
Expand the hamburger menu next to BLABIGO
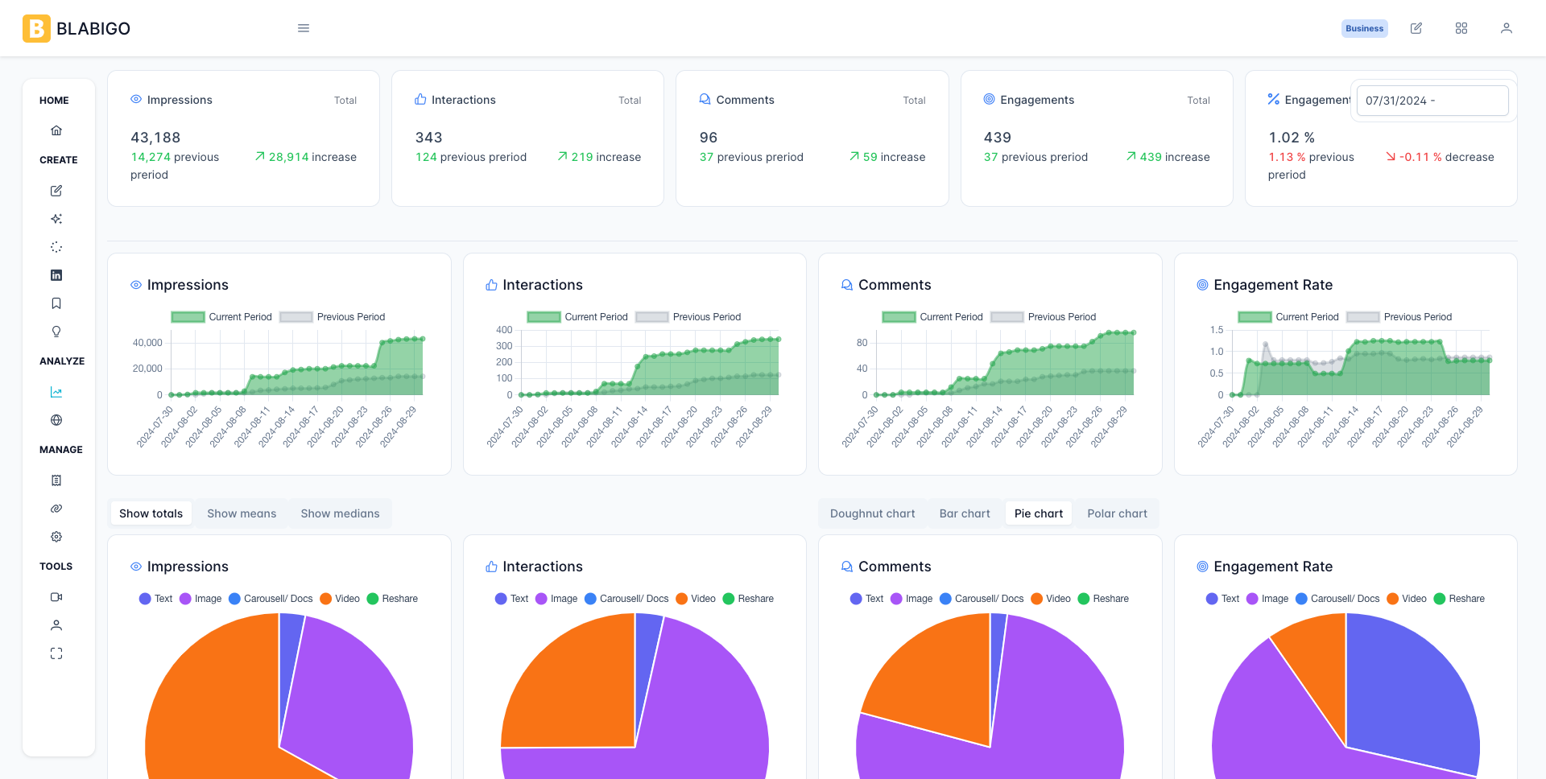click(304, 27)
